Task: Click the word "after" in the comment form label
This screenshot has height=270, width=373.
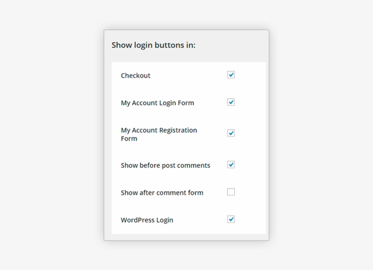Action: [147, 193]
